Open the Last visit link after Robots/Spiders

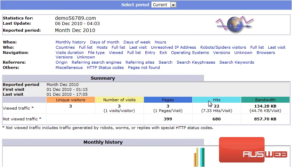[277, 47]
